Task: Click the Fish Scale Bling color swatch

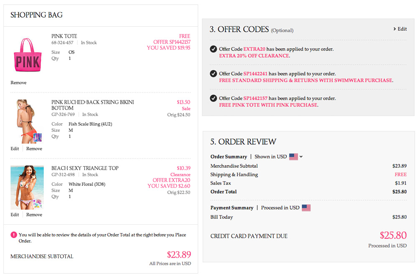Action: click(38, 137)
